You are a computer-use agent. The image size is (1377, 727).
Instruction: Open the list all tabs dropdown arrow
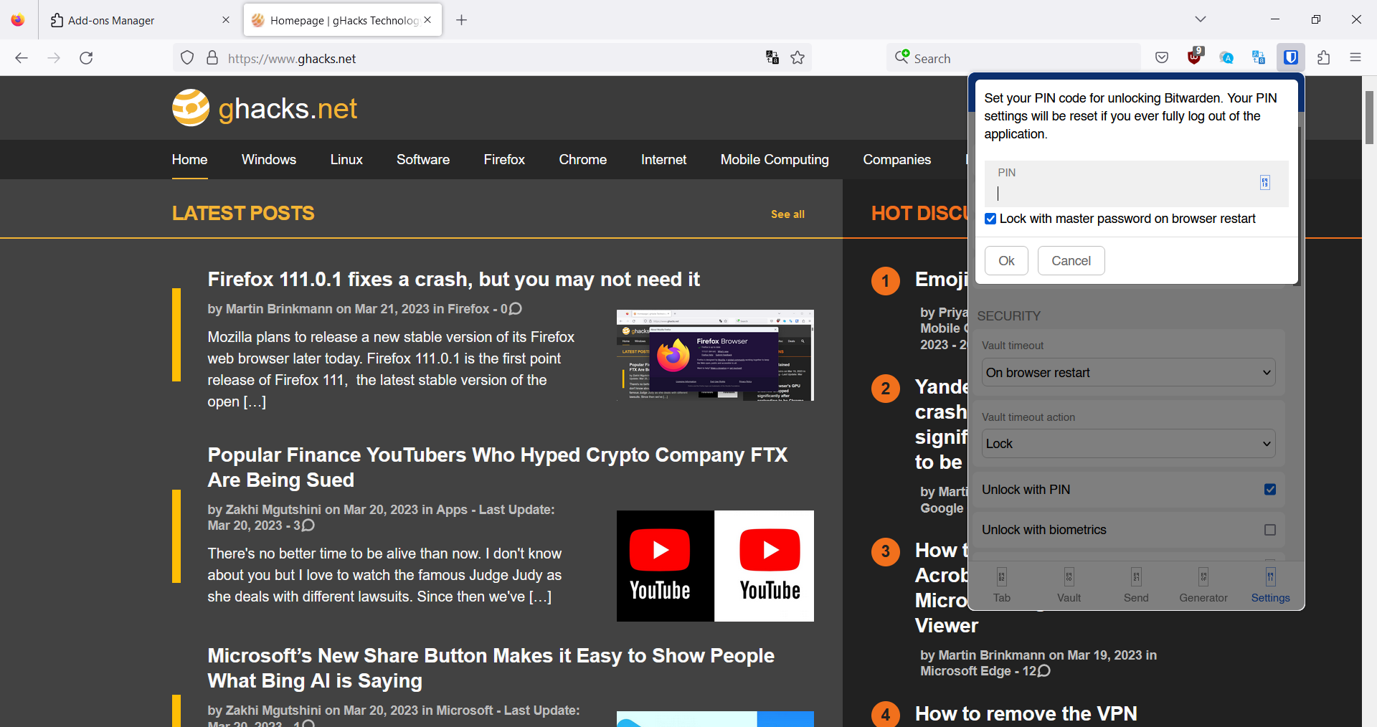(1201, 19)
